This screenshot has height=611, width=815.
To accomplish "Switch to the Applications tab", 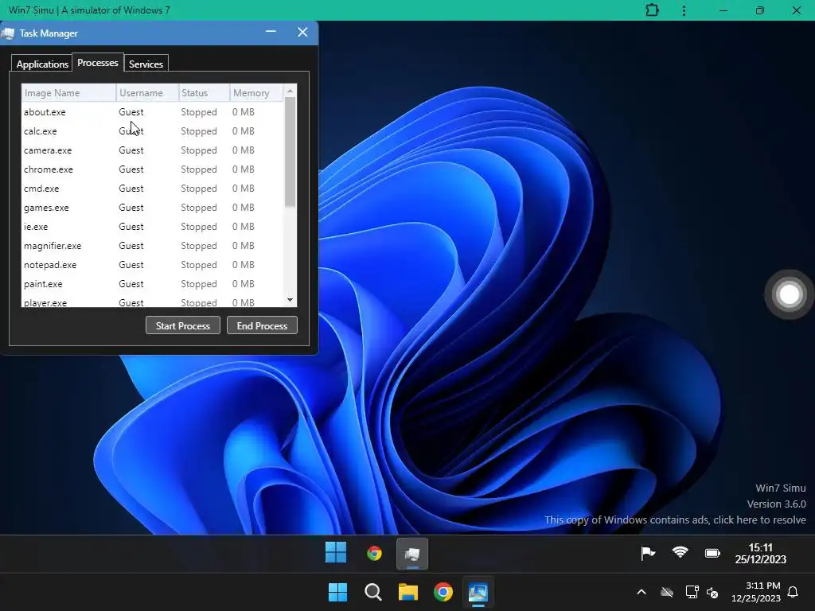I will click(42, 64).
